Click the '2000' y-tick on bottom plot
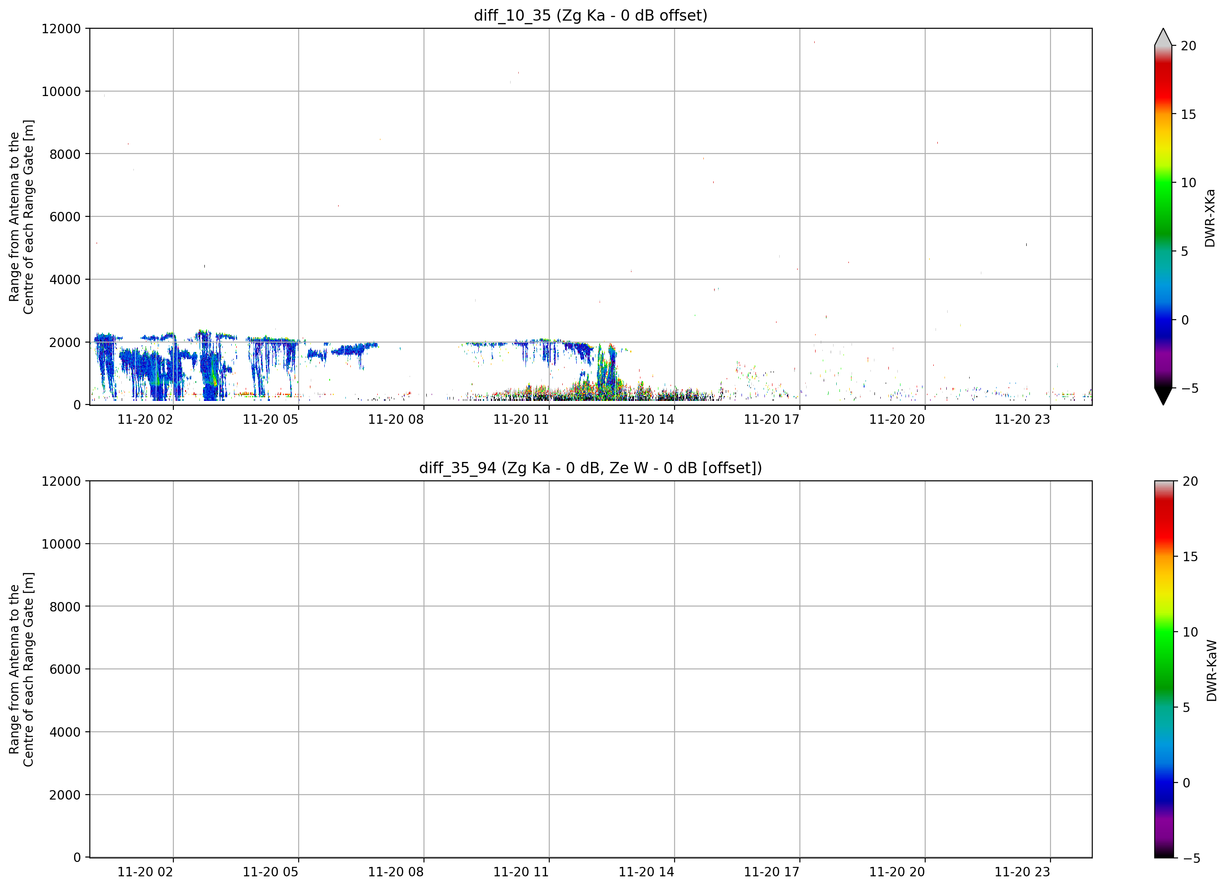 65,795
